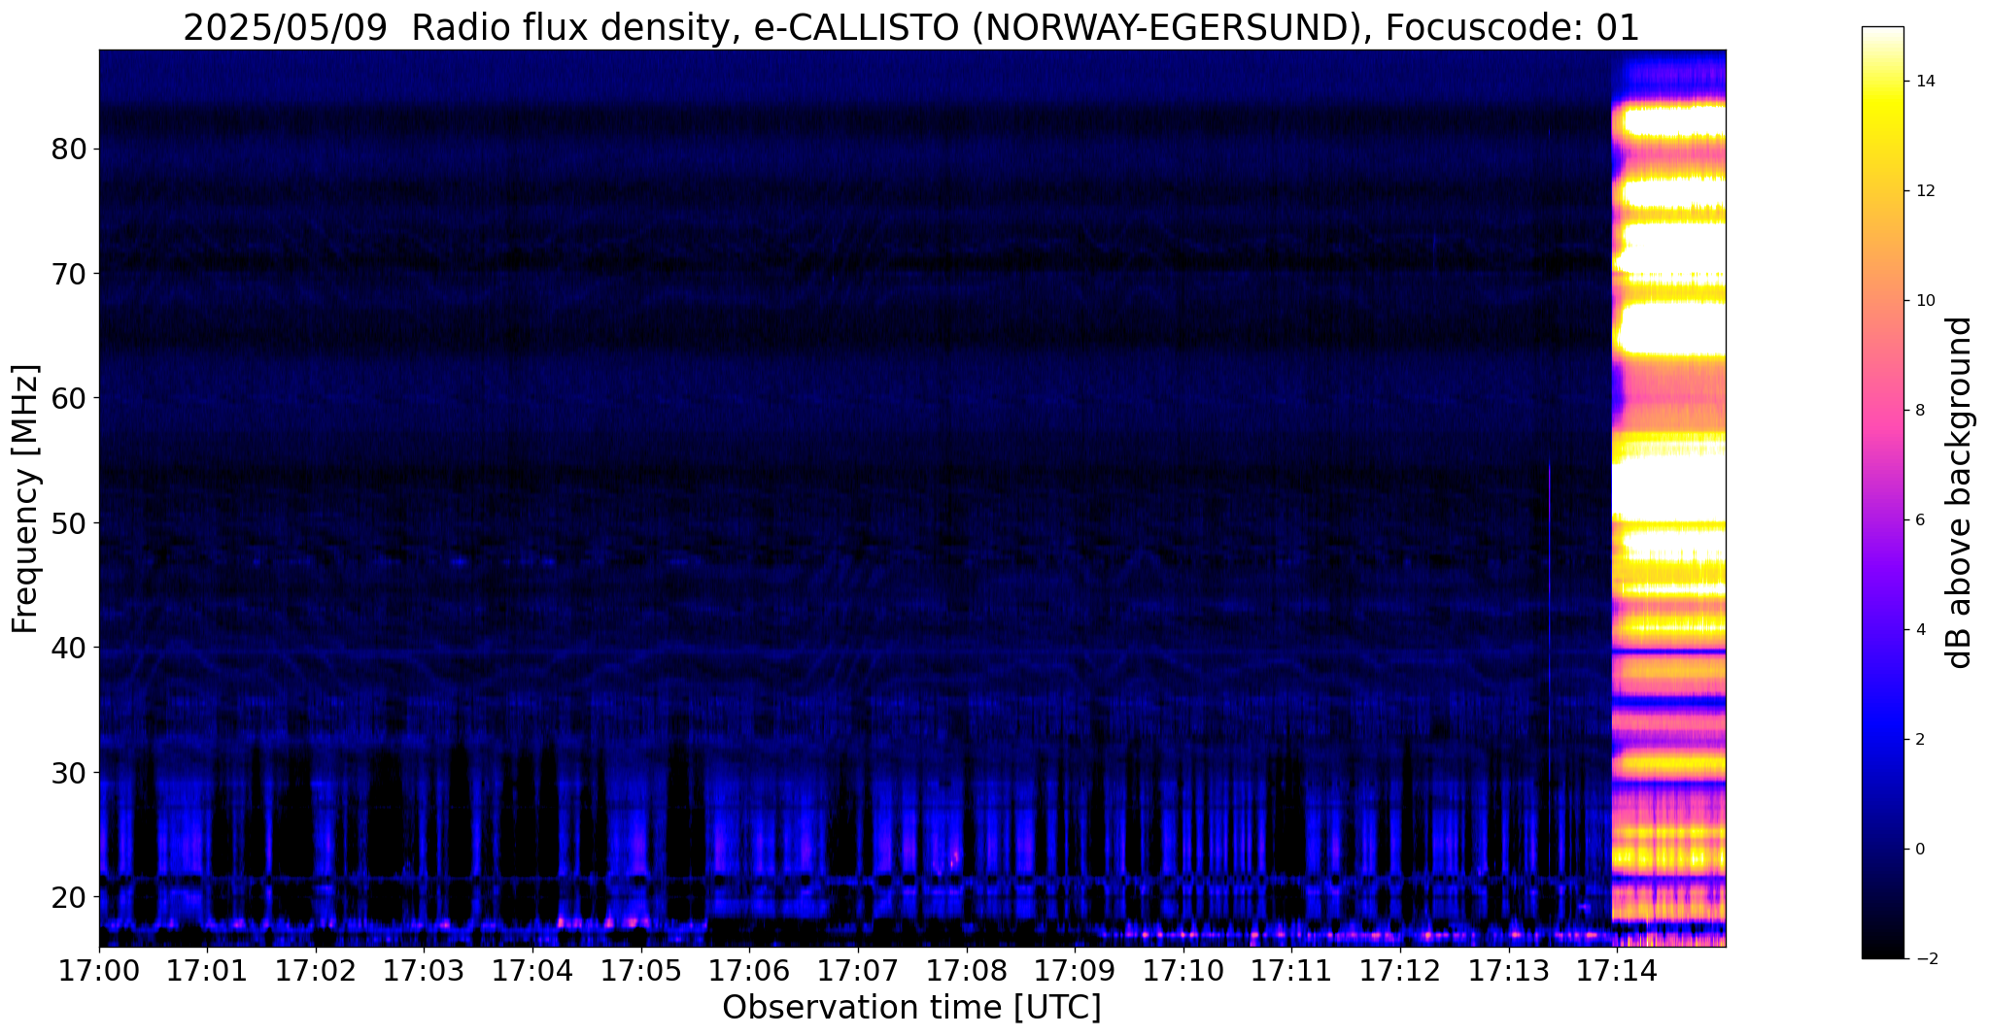1989x1036 pixels.
Task: Click the 'Frequency [MHz]' y-axis label
Action: (26, 498)
